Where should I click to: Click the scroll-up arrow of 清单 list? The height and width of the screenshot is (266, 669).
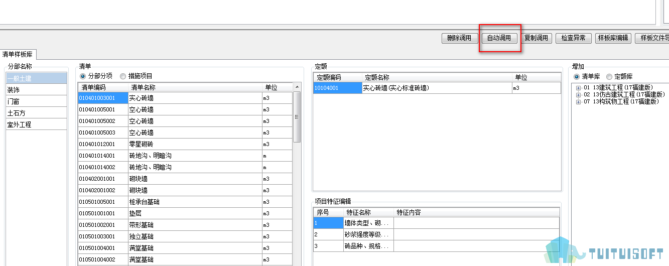(297, 88)
